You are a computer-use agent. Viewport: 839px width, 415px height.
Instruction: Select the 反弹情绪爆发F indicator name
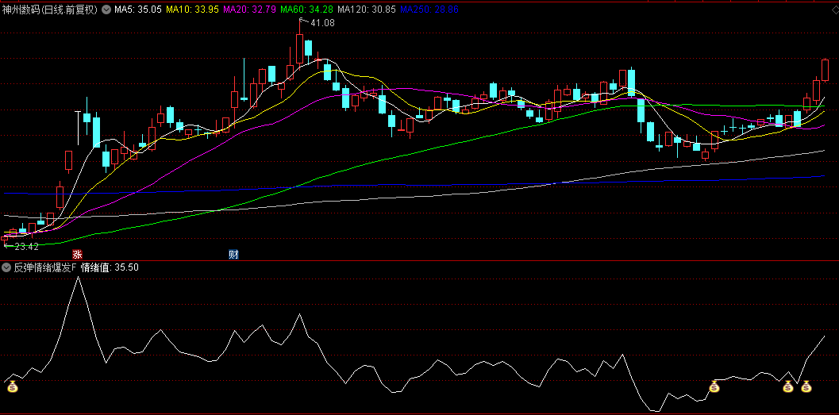[45, 267]
